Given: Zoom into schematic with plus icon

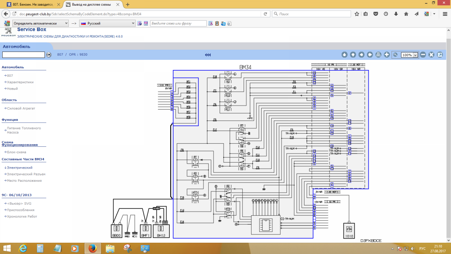Looking at the screenshot, I should click(x=387, y=55).
